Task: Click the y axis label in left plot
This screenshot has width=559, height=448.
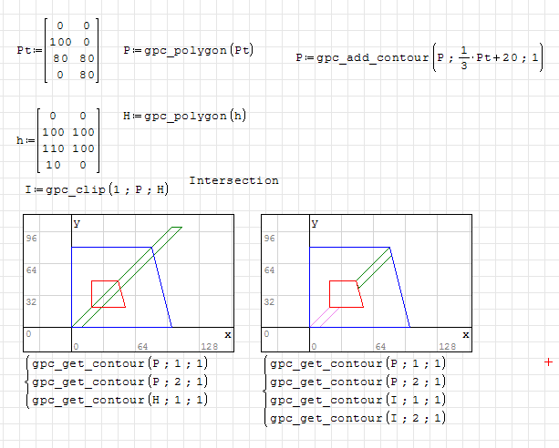Action: pyautogui.click(x=77, y=222)
